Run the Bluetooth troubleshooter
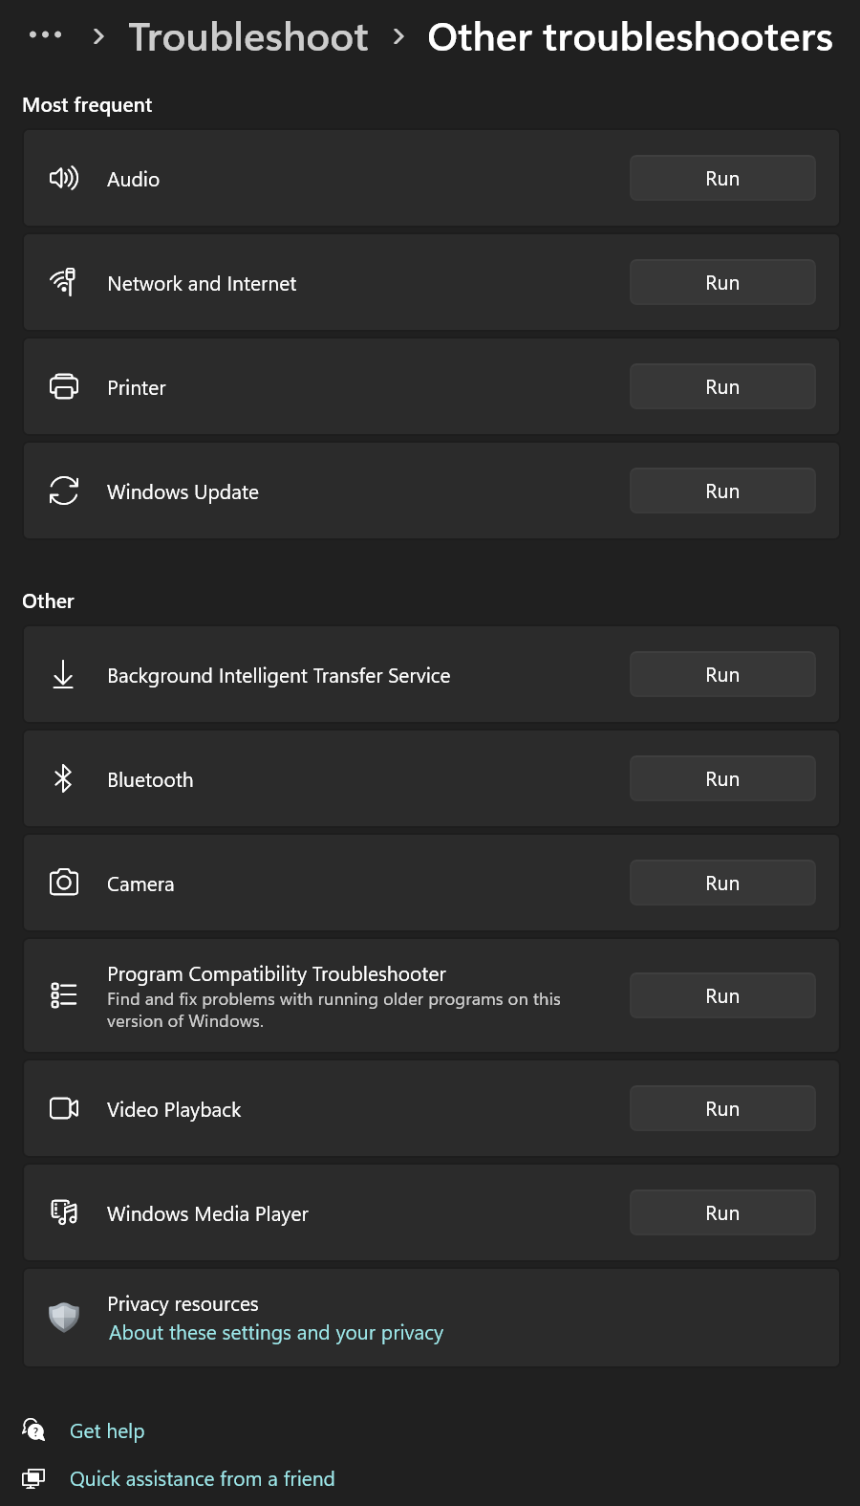The width and height of the screenshot is (860, 1506). 722,779
